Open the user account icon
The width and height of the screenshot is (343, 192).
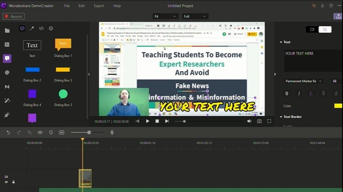tap(322, 6)
